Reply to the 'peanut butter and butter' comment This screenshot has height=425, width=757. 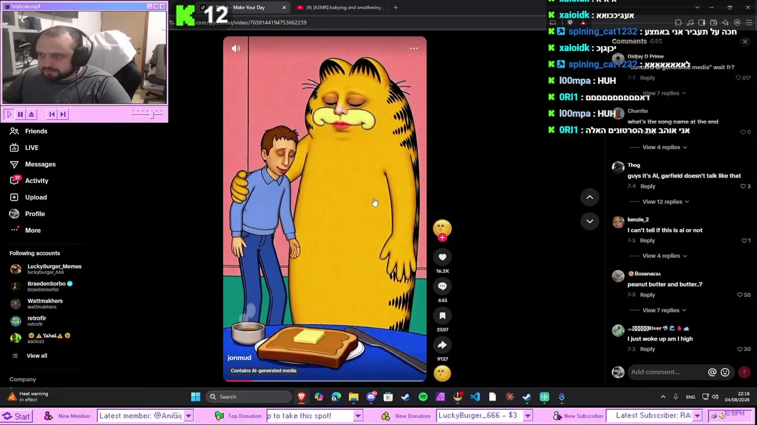647,295
